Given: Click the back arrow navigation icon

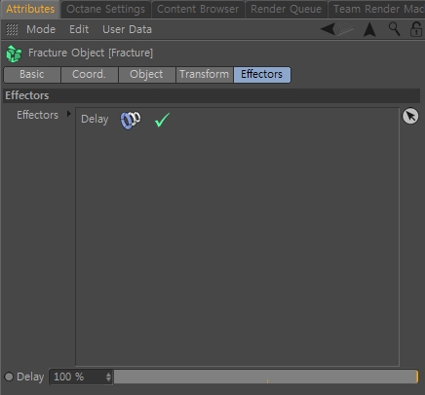Looking at the screenshot, I should pyautogui.click(x=328, y=29).
